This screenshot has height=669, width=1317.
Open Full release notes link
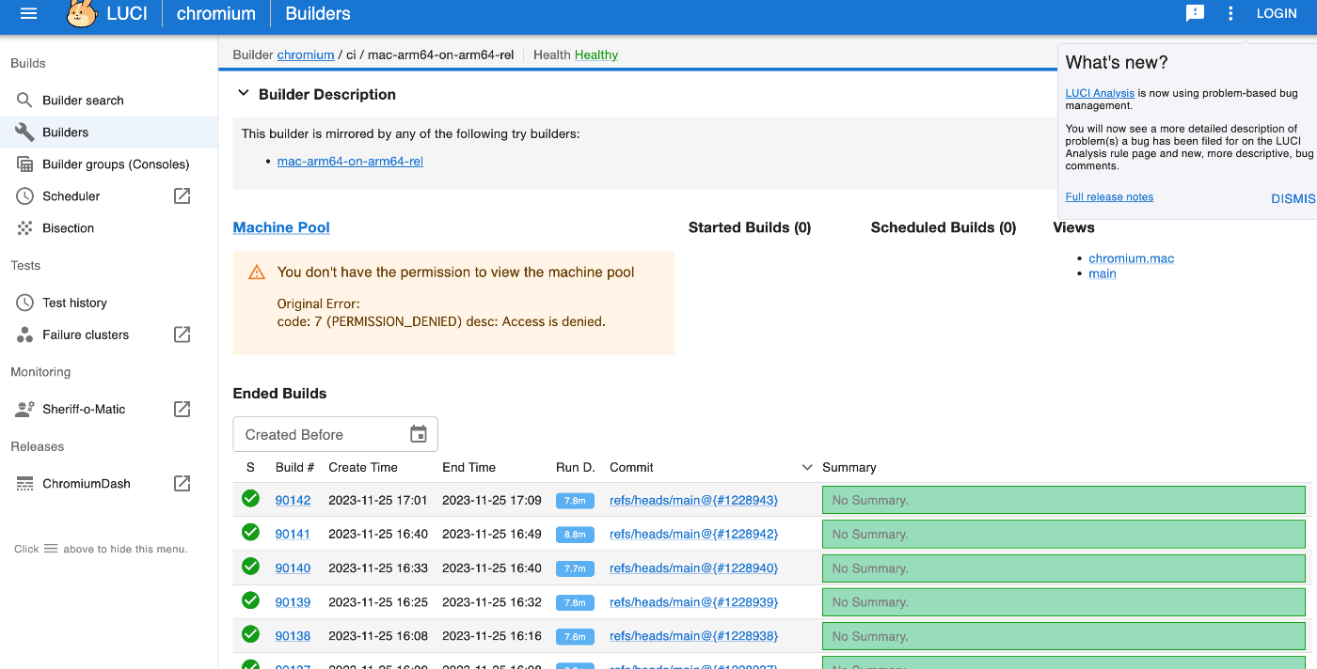[x=1109, y=196]
